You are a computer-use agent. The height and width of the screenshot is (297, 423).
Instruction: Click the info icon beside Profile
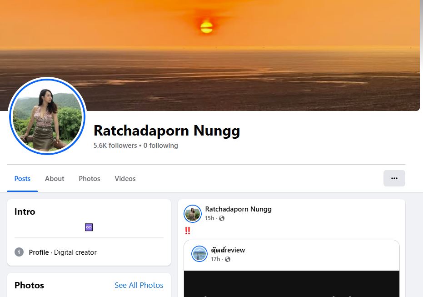click(19, 252)
